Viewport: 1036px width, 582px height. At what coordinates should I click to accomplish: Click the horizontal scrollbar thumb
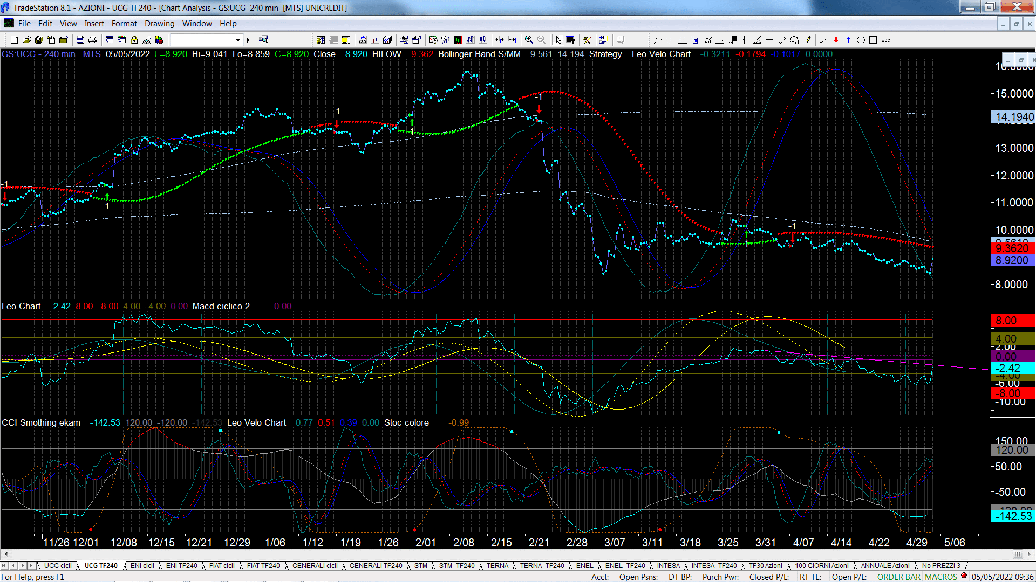(1018, 555)
